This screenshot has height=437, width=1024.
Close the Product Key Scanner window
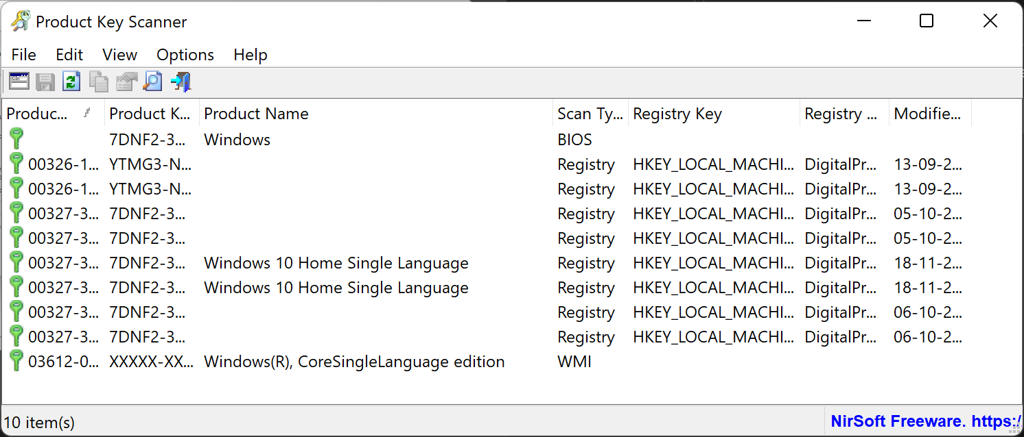pos(990,21)
